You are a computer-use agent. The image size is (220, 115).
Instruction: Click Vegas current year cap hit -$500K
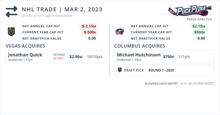[x=90, y=32]
